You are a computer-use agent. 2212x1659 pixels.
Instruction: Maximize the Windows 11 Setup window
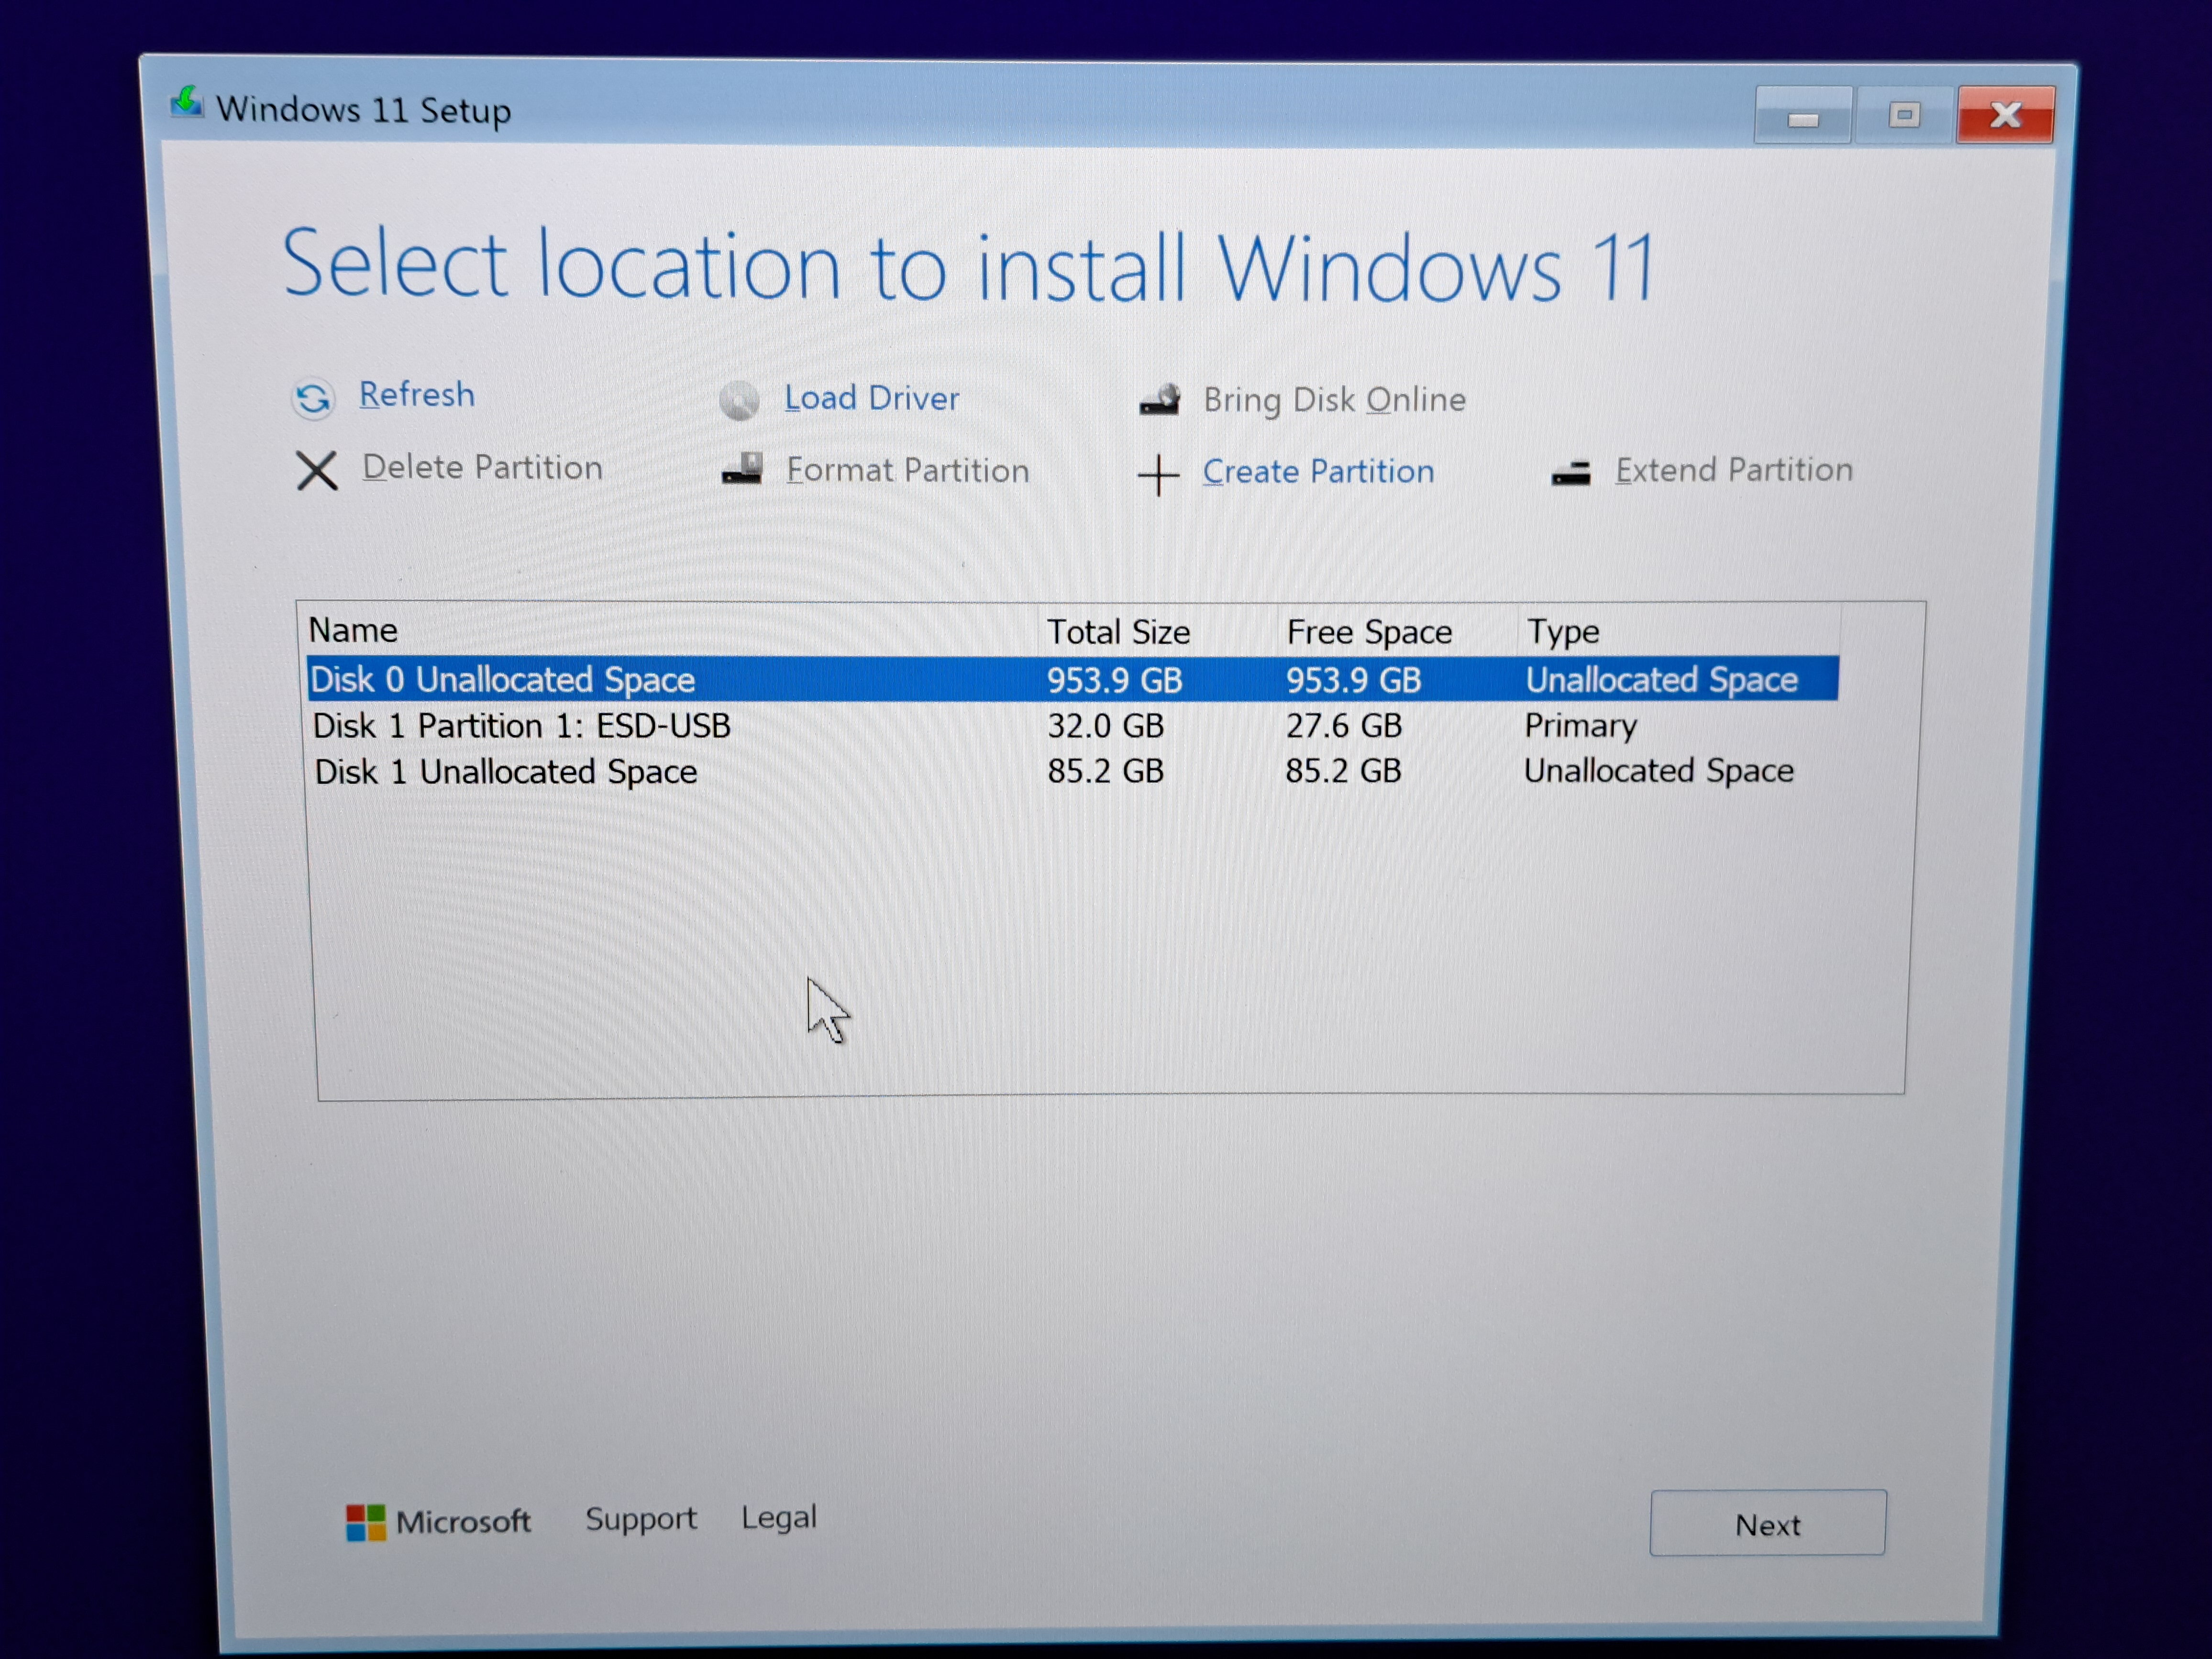coord(1904,116)
